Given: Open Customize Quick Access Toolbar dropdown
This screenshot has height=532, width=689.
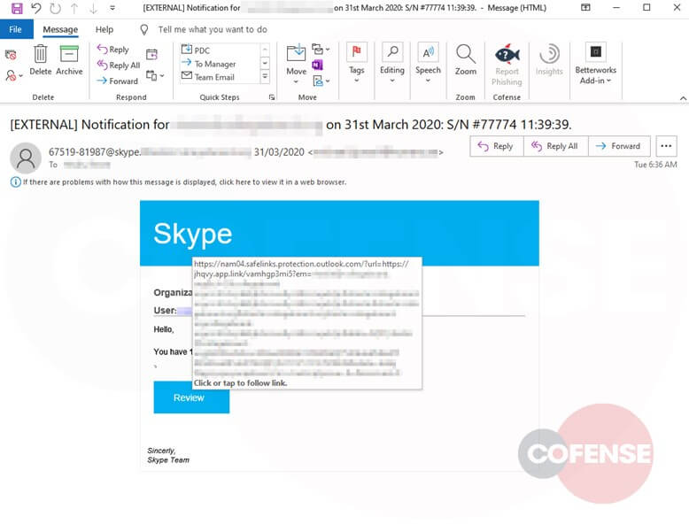Looking at the screenshot, I should pyautogui.click(x=112, y=8).
